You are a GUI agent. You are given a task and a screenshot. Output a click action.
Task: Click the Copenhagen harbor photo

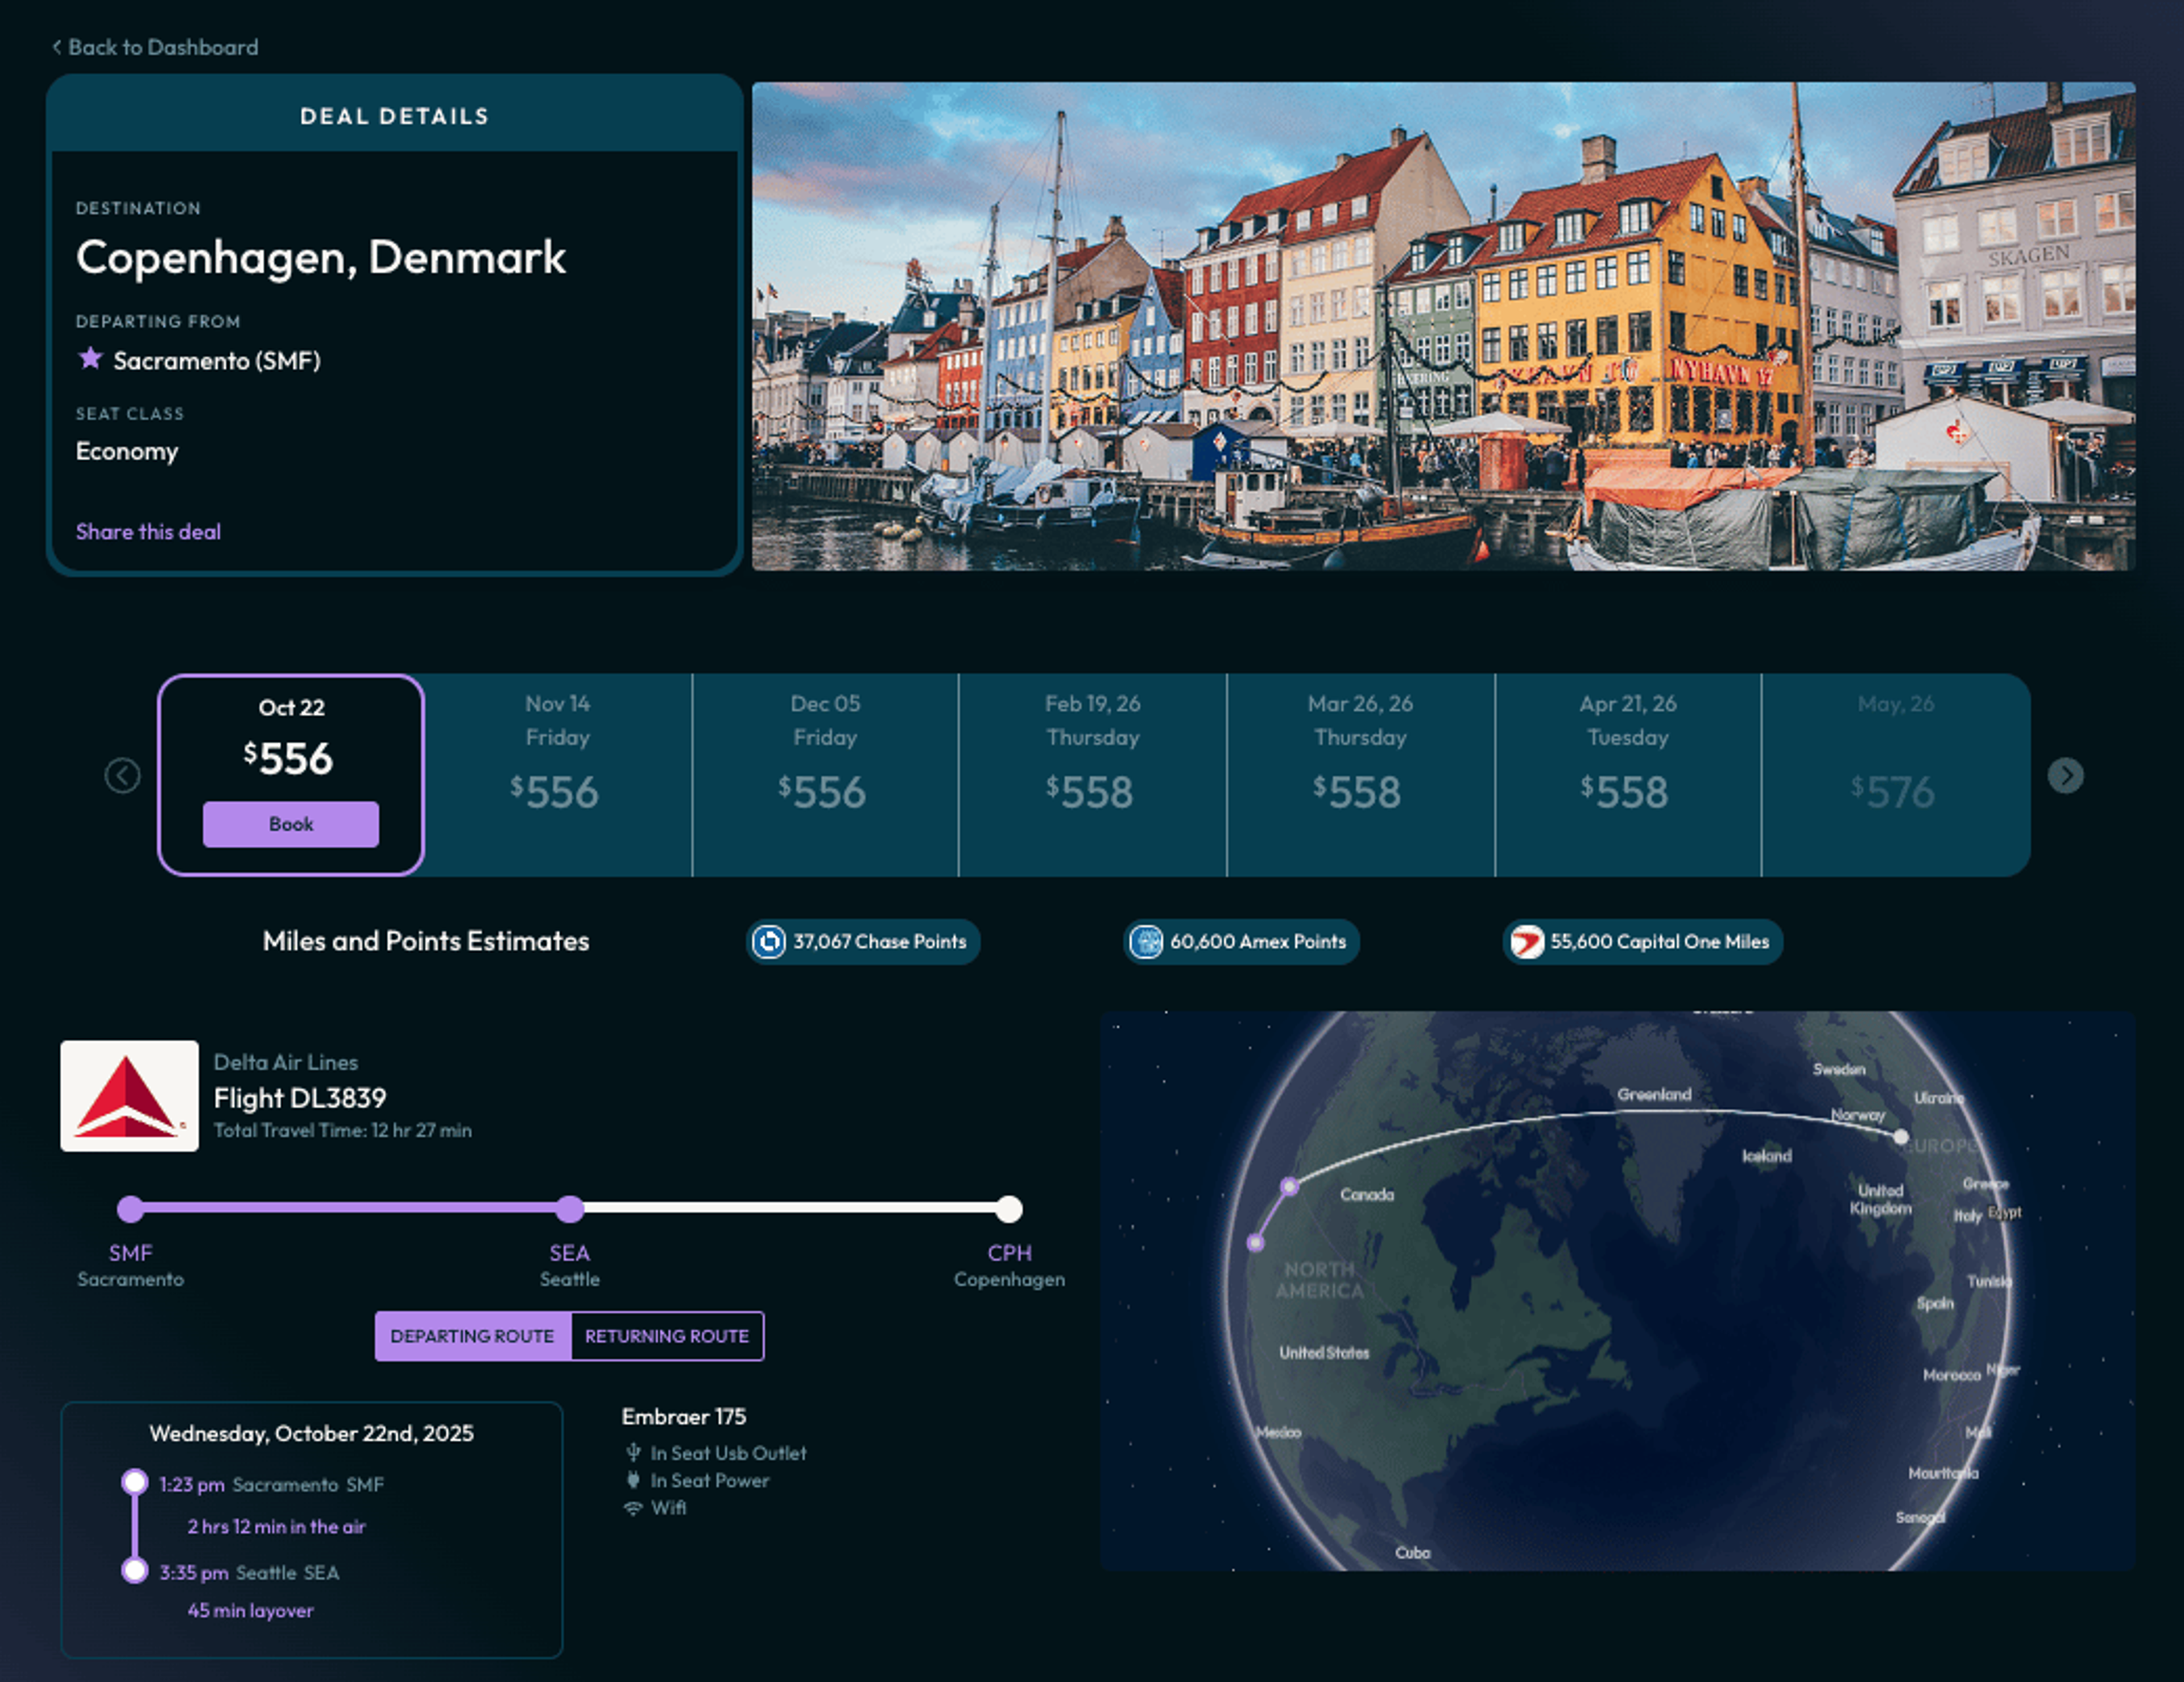(1443, 326)
